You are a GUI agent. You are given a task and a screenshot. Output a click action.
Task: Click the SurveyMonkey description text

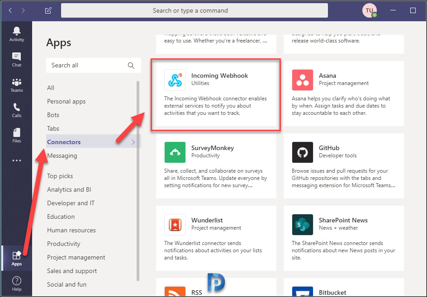pos(215,178)
